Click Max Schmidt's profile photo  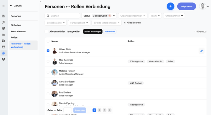(x=54, y=61)
